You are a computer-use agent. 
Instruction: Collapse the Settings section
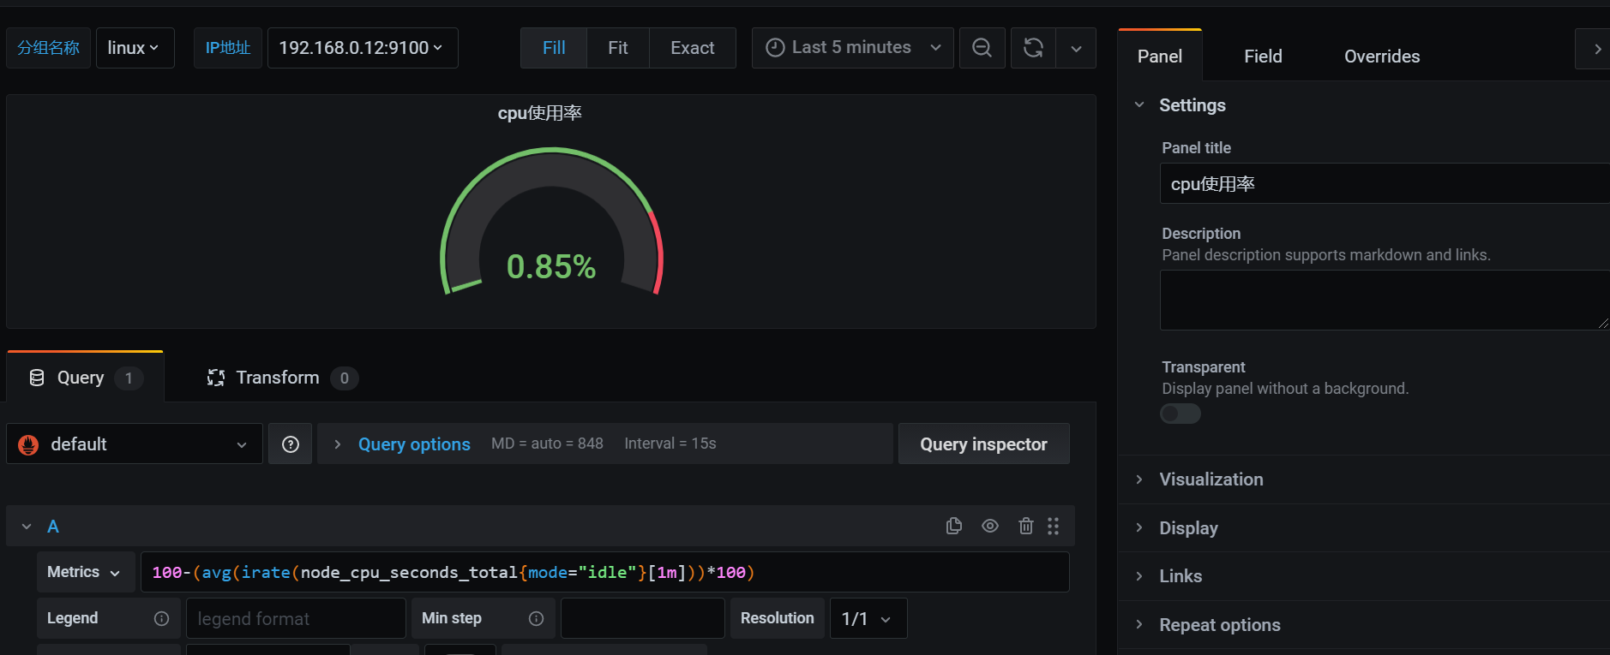[1139, 105]
